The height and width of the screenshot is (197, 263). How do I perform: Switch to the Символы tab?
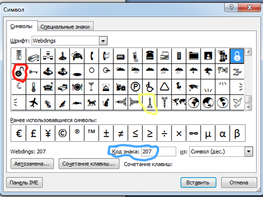21,27
